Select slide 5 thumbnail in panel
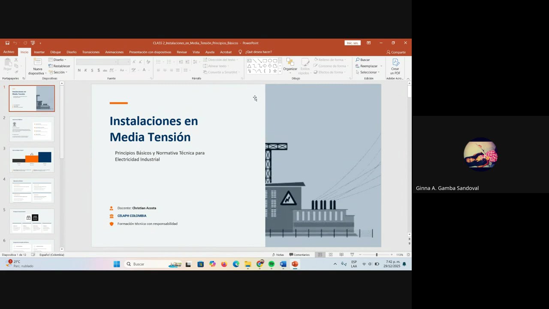549x309 pixels. (x=32, y=221)
